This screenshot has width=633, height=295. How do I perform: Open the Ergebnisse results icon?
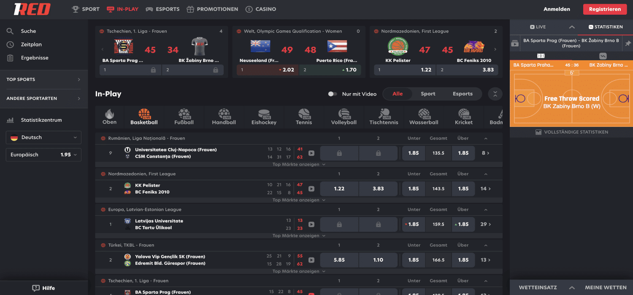(10, 58)
